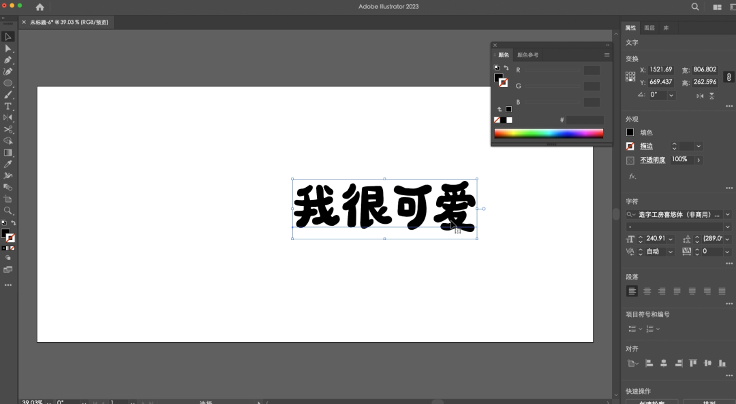Enable right-align paragraph option
The image size is (736, 404).
662,291
